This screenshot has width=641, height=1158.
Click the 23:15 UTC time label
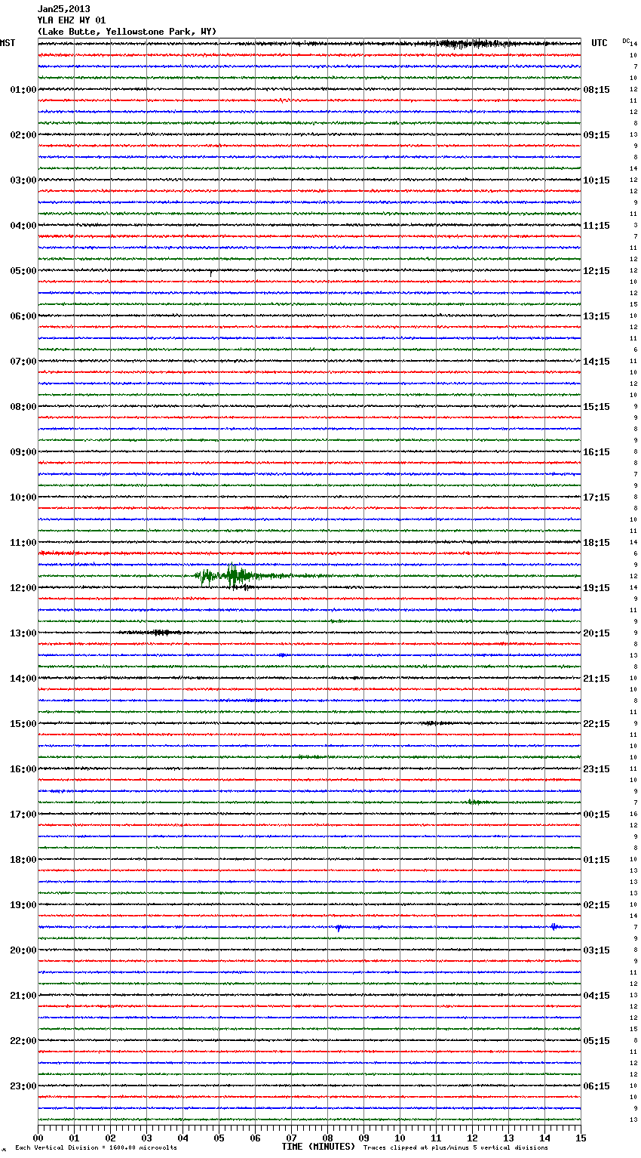click(597, 769)
